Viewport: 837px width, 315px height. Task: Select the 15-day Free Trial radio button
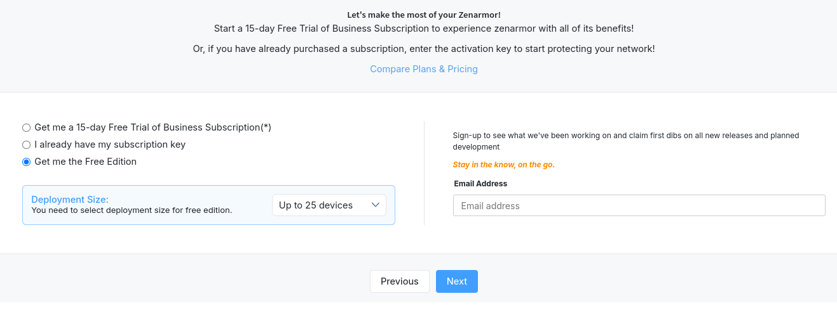point(26,127)
